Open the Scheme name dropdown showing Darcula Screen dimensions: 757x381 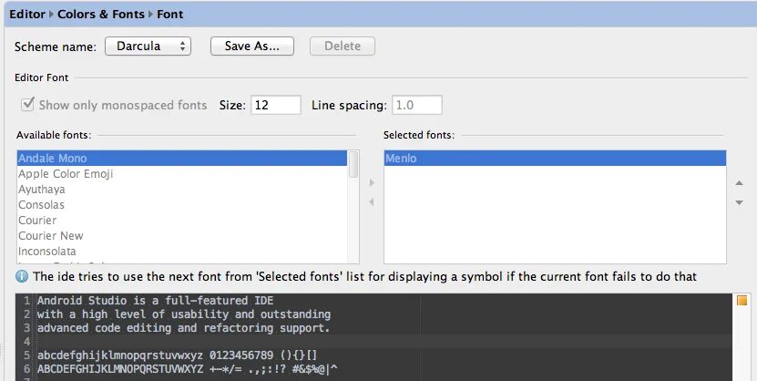(148, 46)
